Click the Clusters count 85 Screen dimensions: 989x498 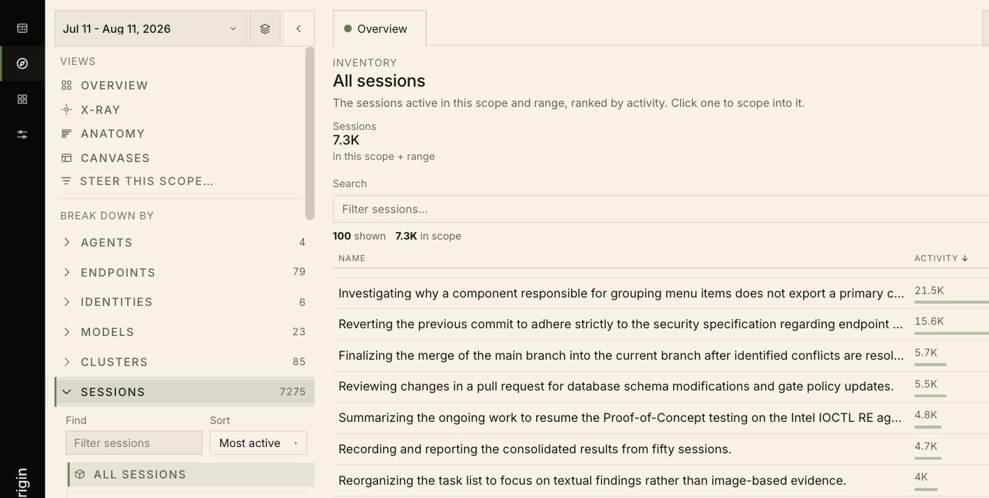click(299, 362)
